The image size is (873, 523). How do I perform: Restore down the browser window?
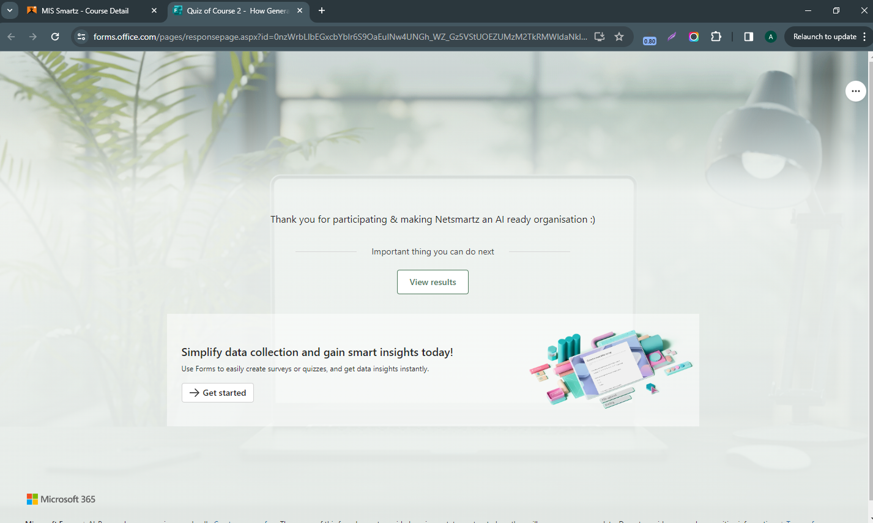[x=836, y=10]
